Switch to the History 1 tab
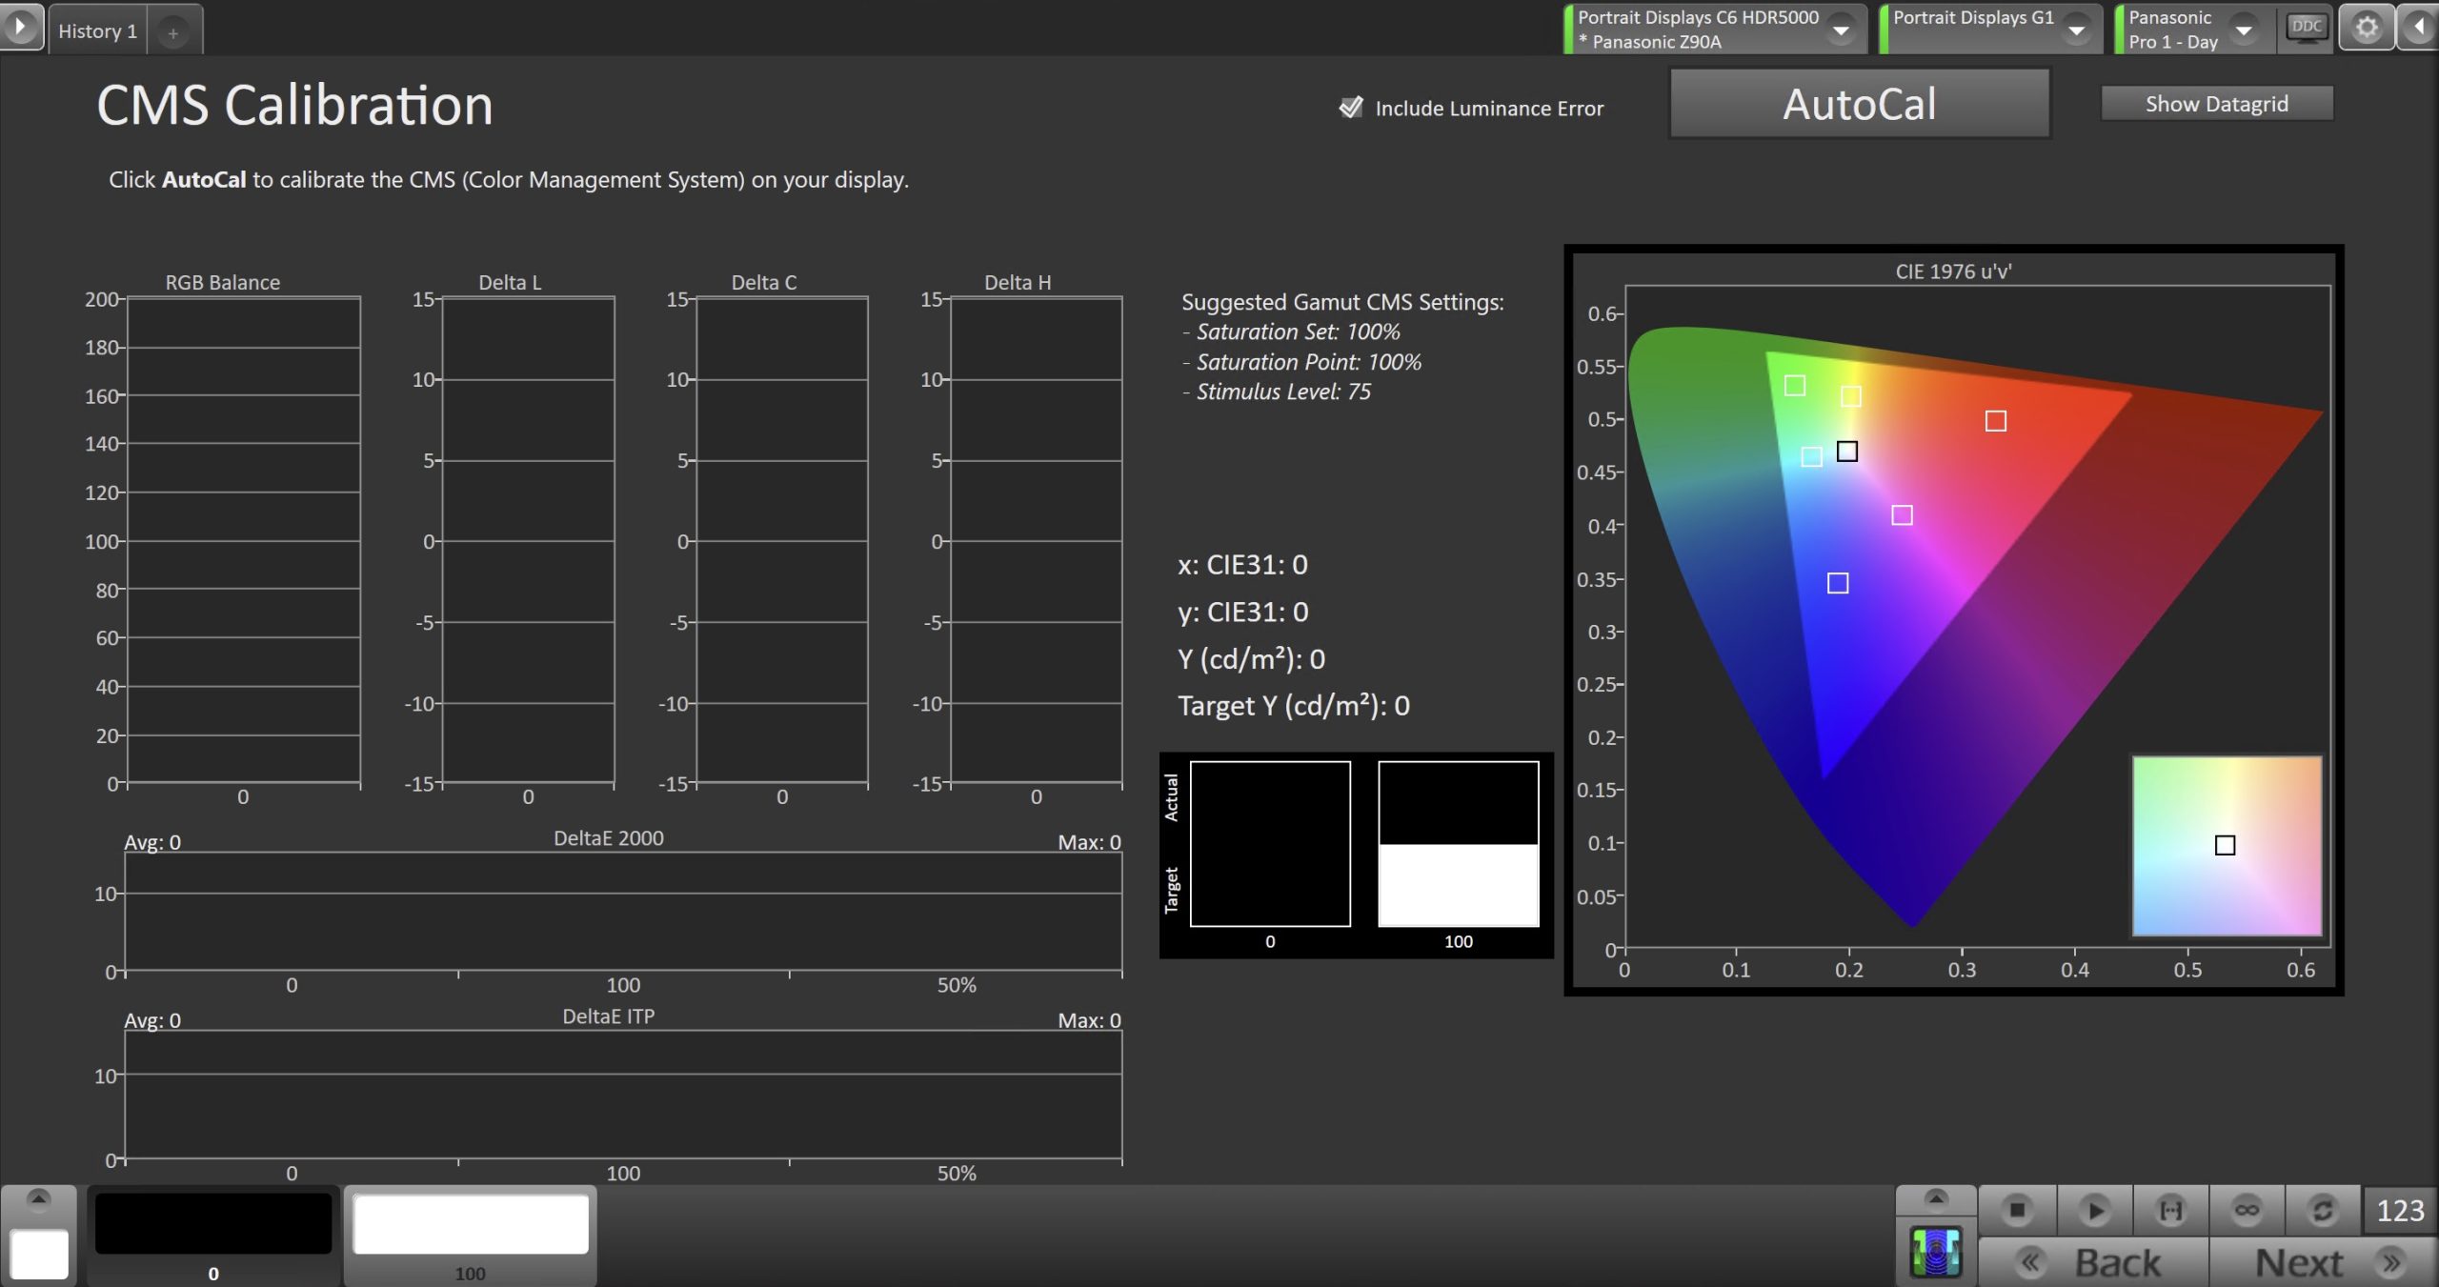The width and height of the screenshot is (2439, 1287). point(97,31)
